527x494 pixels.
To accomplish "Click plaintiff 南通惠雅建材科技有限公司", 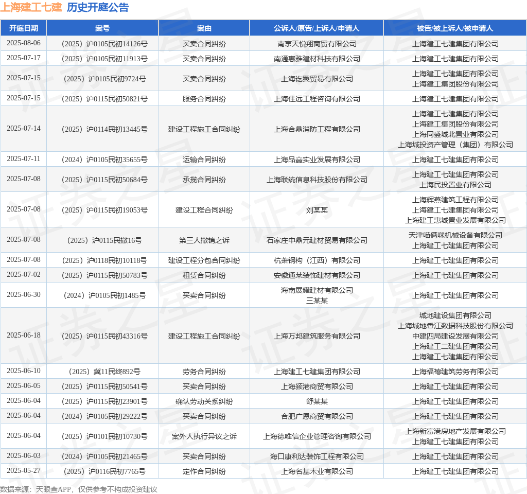I will coord(317,59).
